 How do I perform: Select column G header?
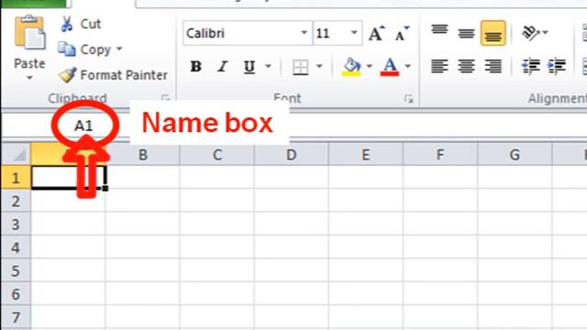(x=515, y=154)
